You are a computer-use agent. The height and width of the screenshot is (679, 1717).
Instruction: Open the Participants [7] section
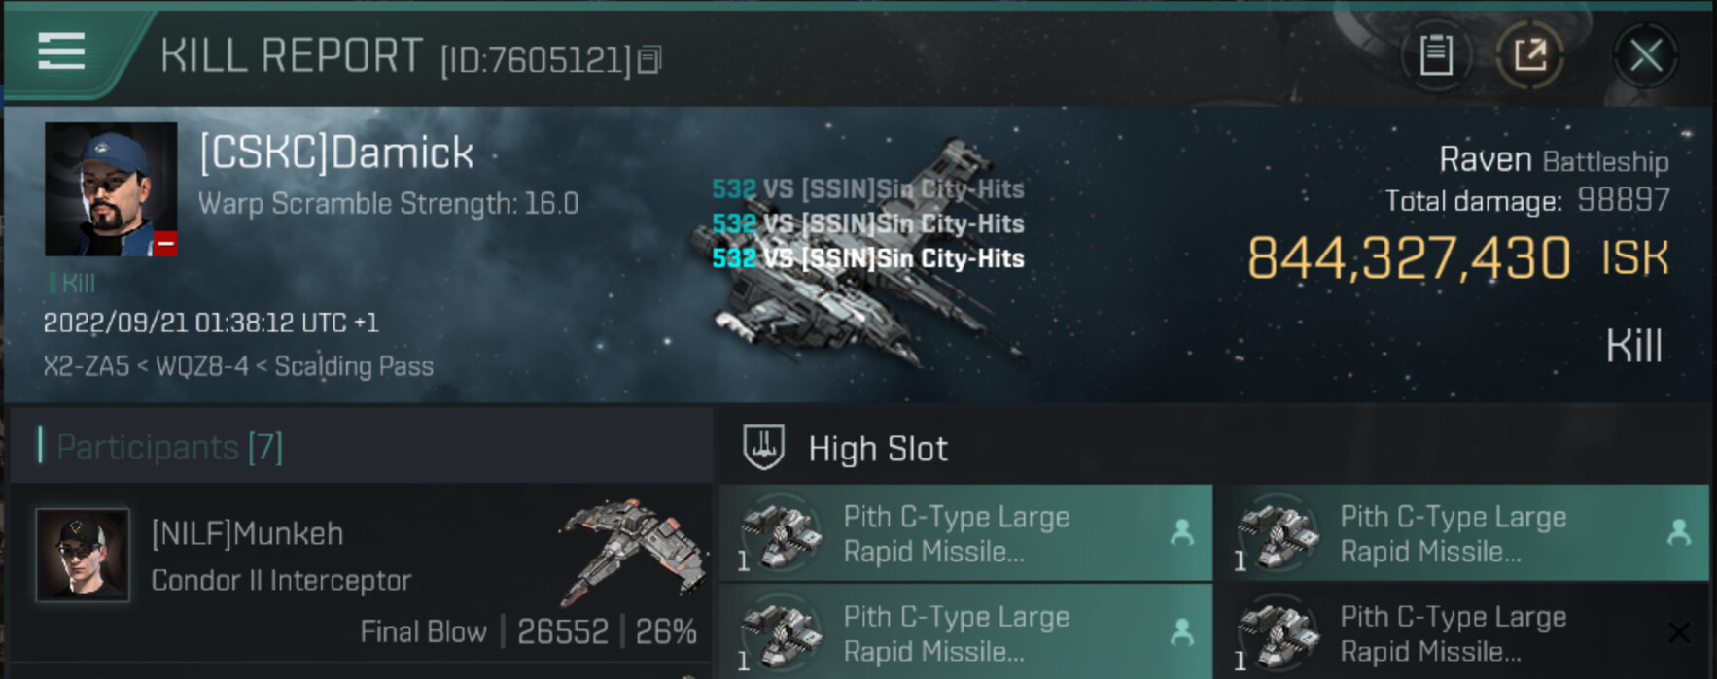pyautogui.click(x=169, y=447)
